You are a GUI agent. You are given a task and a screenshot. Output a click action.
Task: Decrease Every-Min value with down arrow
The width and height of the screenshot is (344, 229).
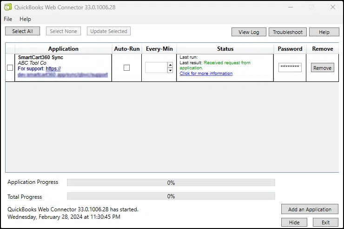[x=170, y=71]
